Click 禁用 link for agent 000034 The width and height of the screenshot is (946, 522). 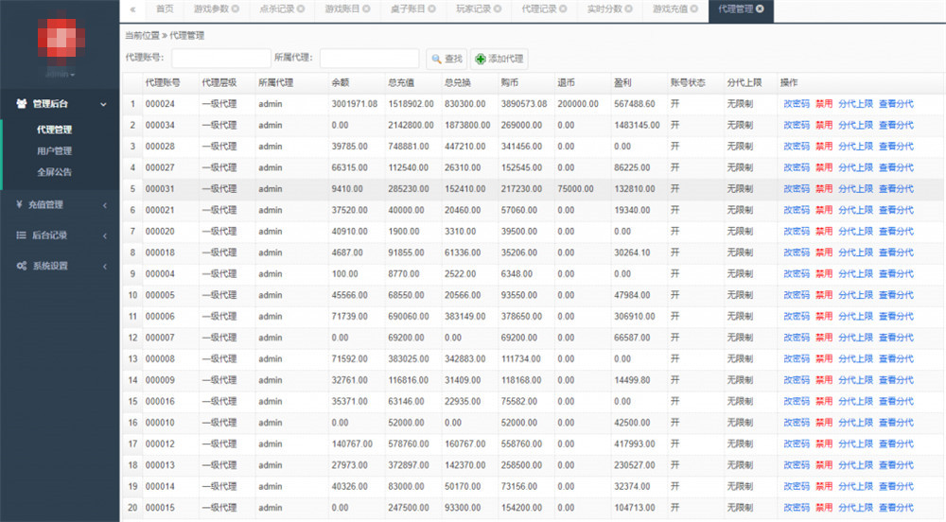[x=824, y=125]
